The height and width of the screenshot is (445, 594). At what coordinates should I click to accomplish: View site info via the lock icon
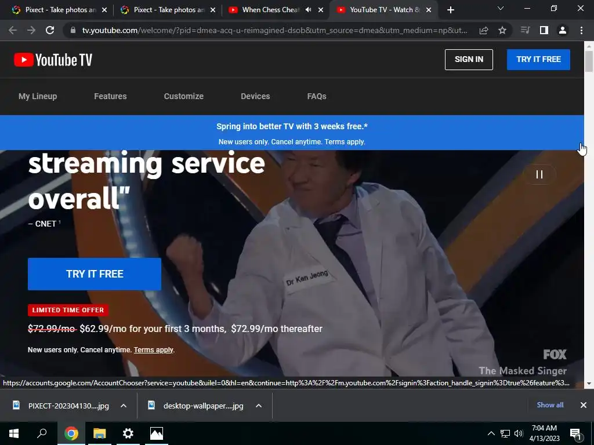point(73,30)
